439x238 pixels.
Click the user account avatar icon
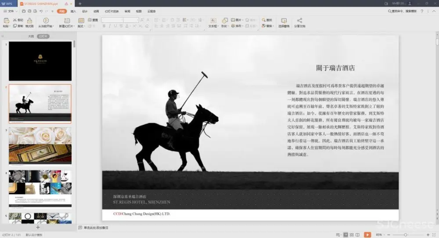[410, 4]
